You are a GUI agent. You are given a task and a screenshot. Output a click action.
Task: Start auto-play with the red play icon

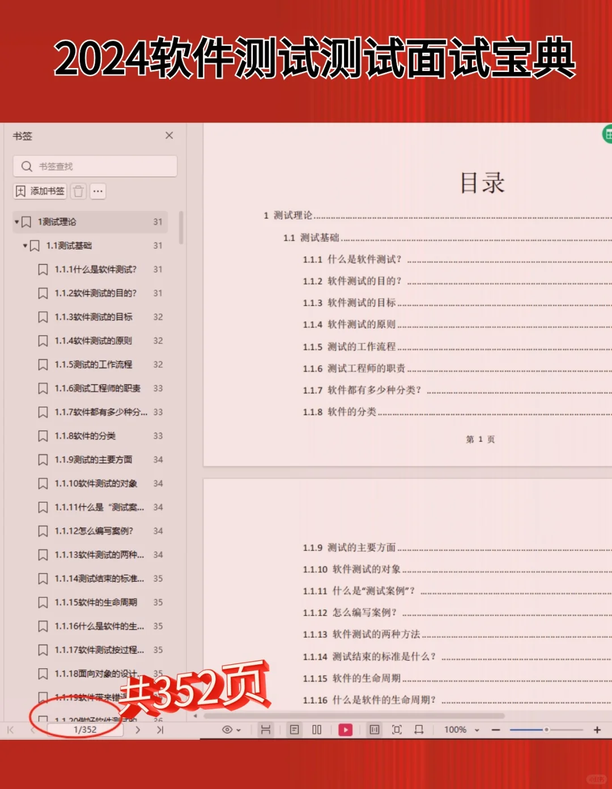346,729
